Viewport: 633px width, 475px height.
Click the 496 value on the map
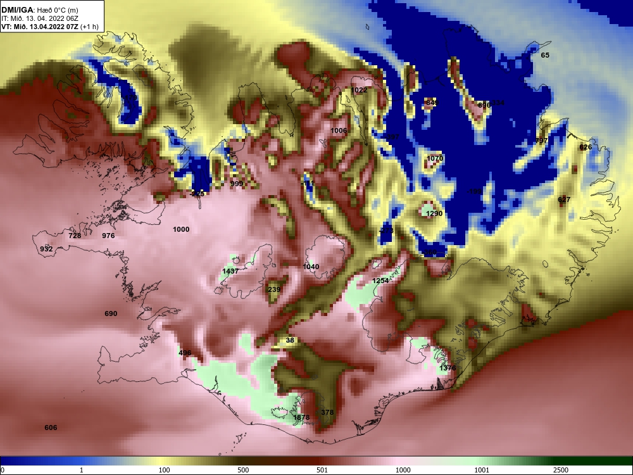[185, 353]
